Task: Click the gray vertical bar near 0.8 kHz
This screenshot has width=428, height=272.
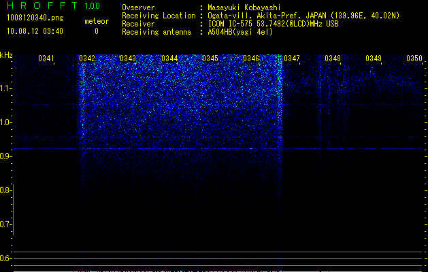Action: pos(14,209)
